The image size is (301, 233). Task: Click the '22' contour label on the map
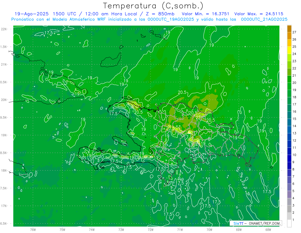(198, 117)
